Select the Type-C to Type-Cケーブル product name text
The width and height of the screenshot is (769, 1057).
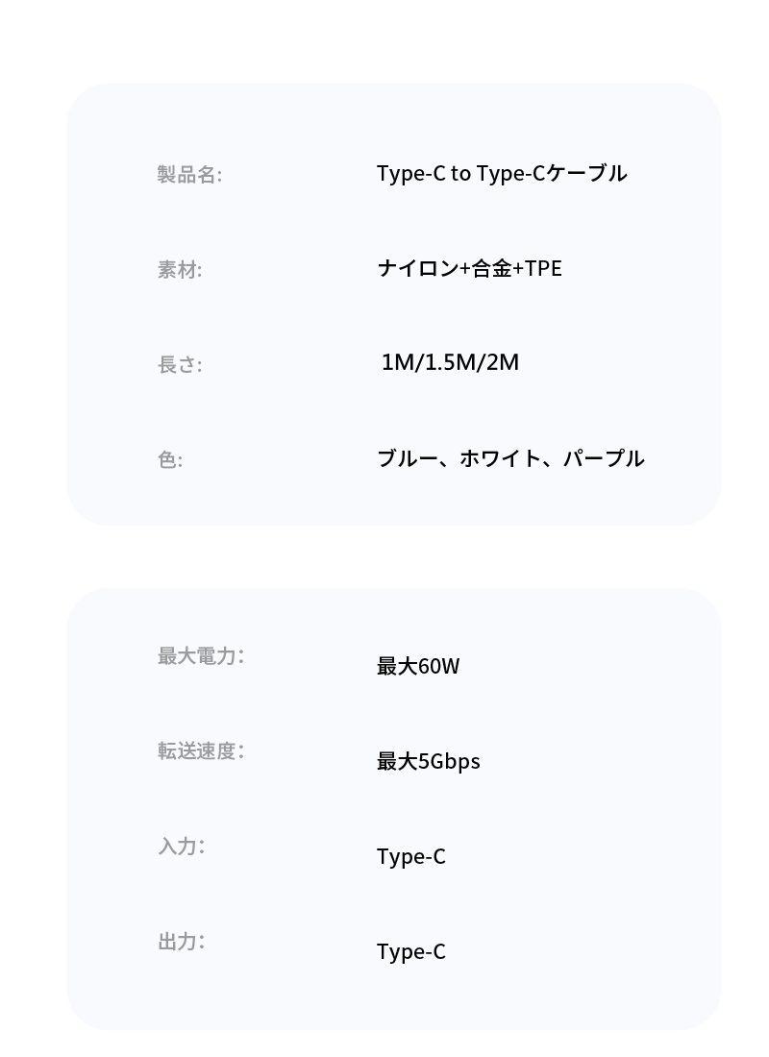coord(502,174)
